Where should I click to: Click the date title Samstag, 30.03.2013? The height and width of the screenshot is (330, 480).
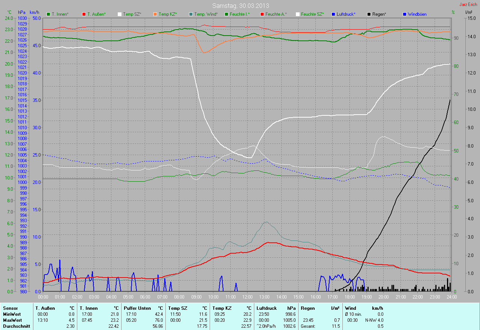240,6
